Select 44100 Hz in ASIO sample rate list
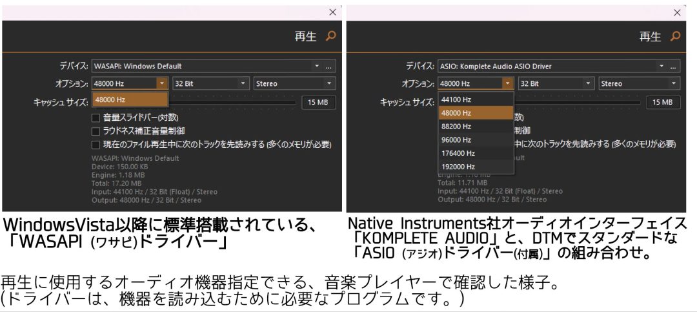This screenshot has height=312, width=697. 476,99
